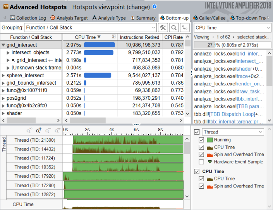The width and height of the screenshot is (273, 210).
Task: Select the zoom out timeline tool
Action: (48, 130)
